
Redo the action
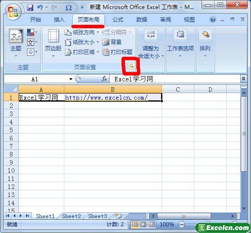tap(54, 7)
